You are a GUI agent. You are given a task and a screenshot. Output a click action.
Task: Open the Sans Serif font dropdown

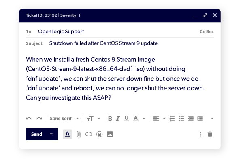(64, 119)
